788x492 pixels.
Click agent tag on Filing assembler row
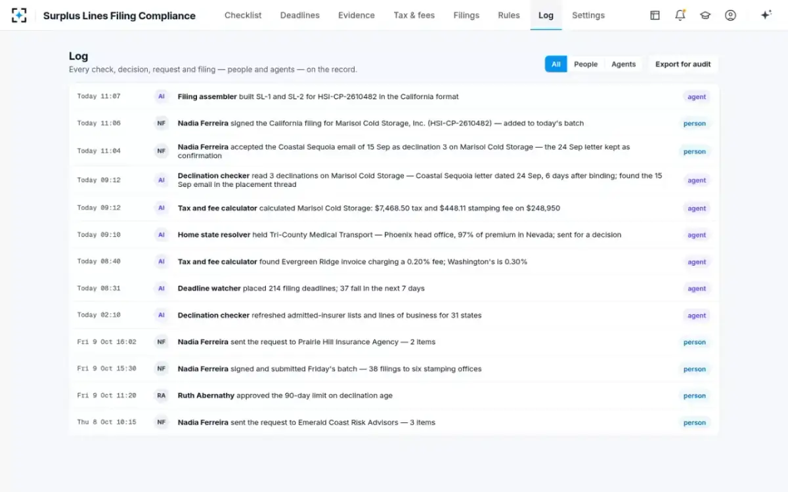click(697, 97)
